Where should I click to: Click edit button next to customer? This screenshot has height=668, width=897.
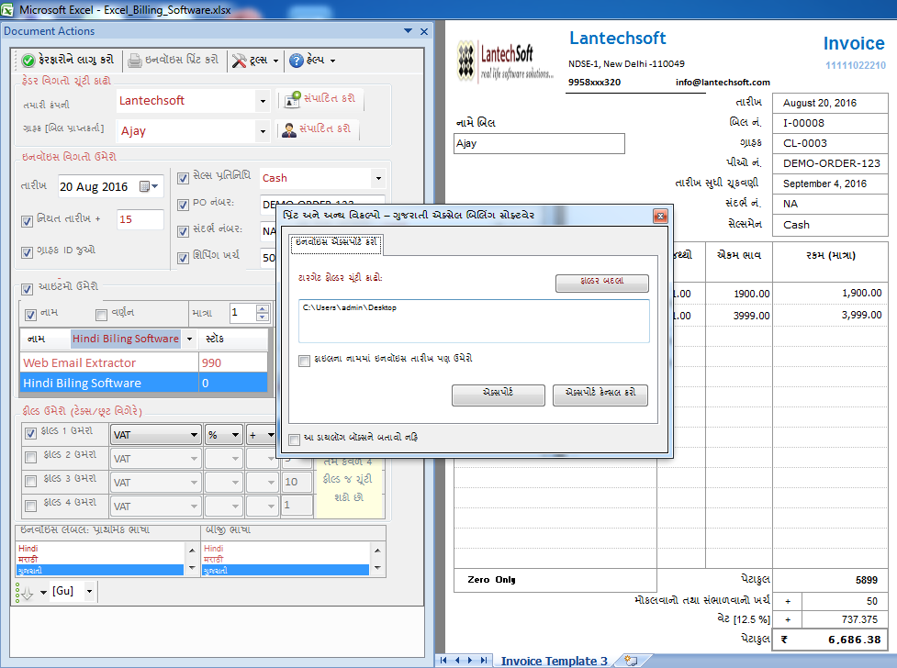(317, 129)
